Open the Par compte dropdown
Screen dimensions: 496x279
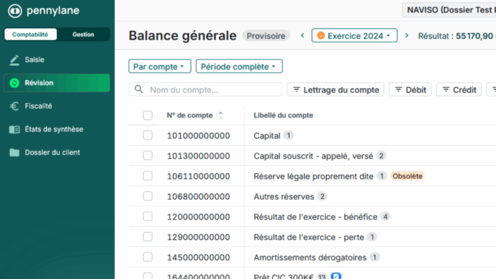coord(159,67)
